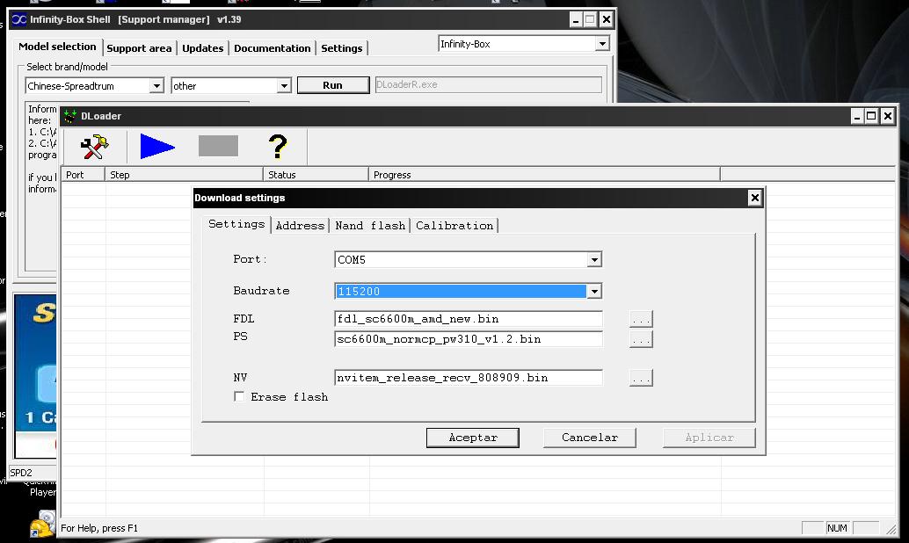Click the DLoaderR.exe field

tap(488, 84)
